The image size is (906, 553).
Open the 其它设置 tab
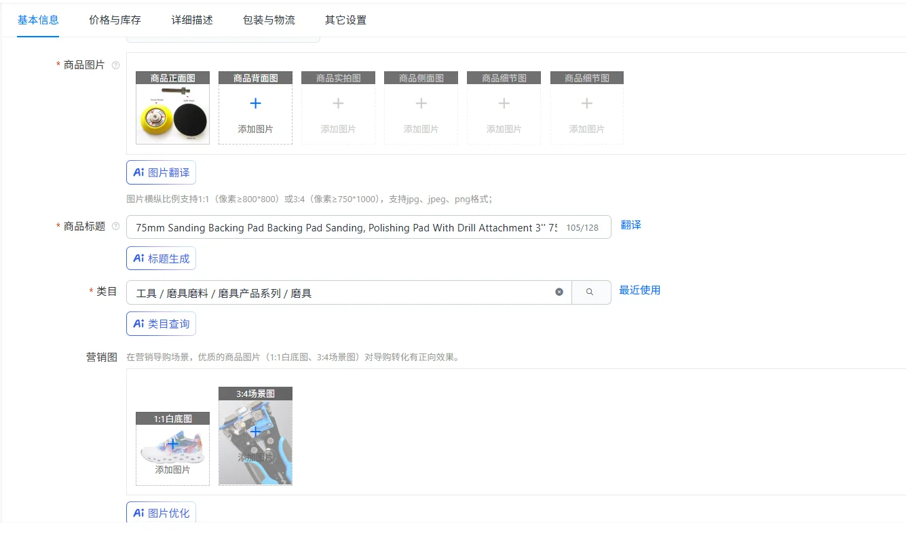[x=345, y=20]
